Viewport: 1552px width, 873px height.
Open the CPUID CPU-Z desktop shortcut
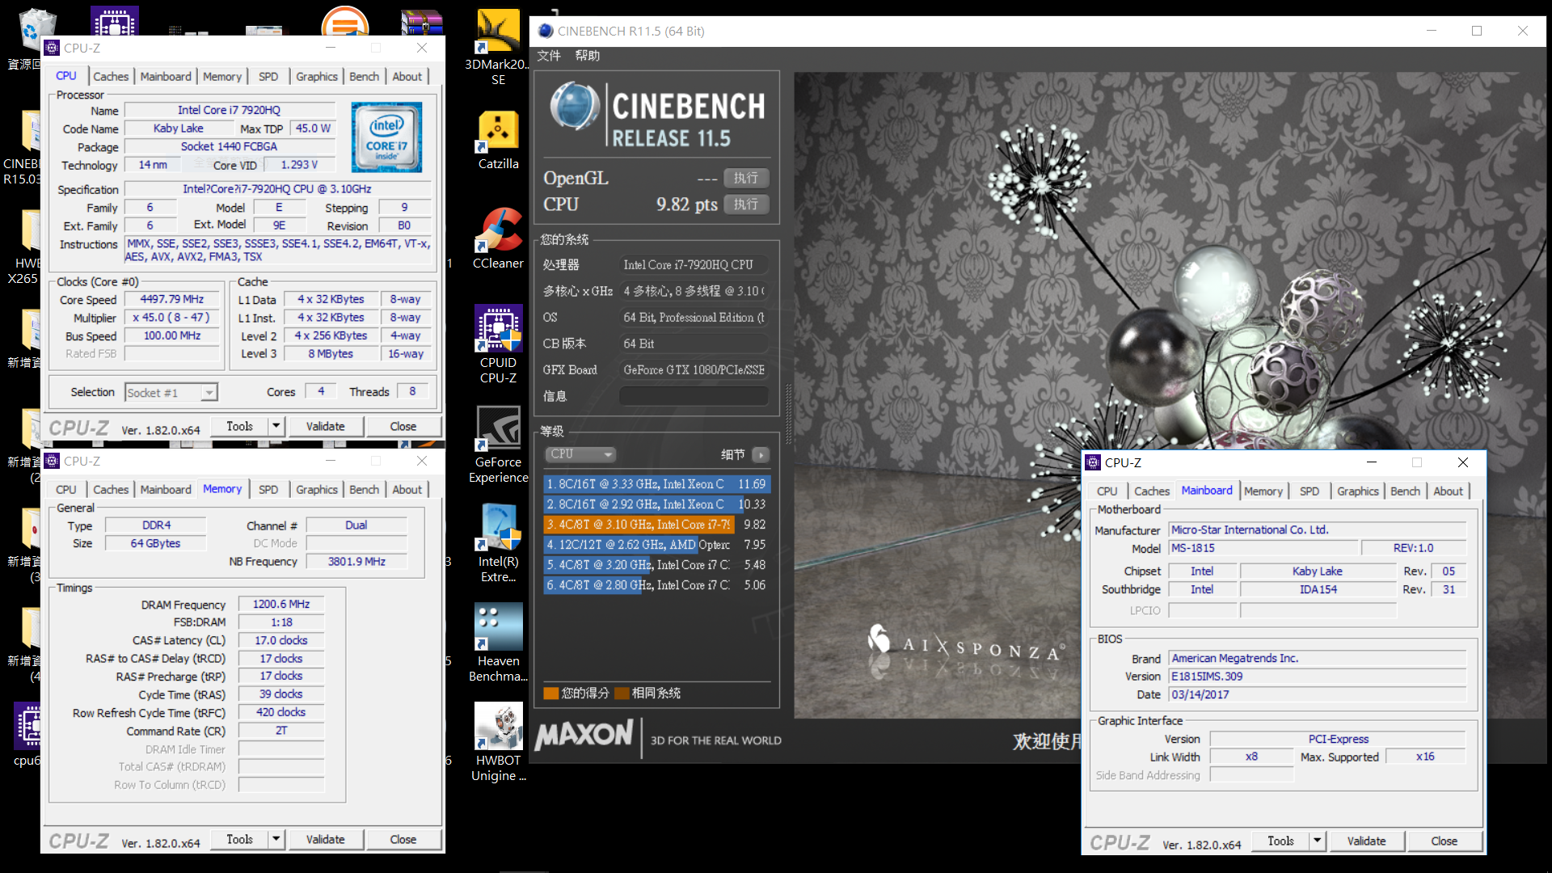[498, 344]
